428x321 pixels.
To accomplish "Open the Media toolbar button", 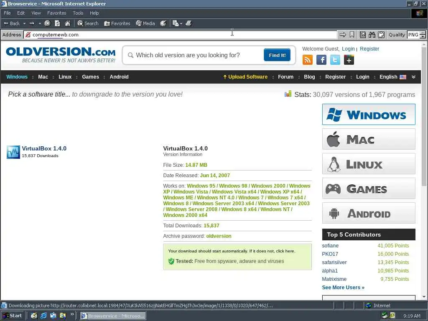I will tap(145, 23).
